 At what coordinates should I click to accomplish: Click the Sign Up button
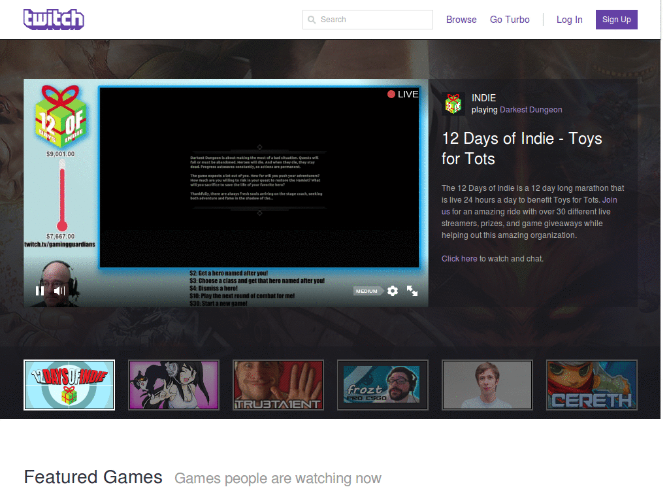[617, 20]
